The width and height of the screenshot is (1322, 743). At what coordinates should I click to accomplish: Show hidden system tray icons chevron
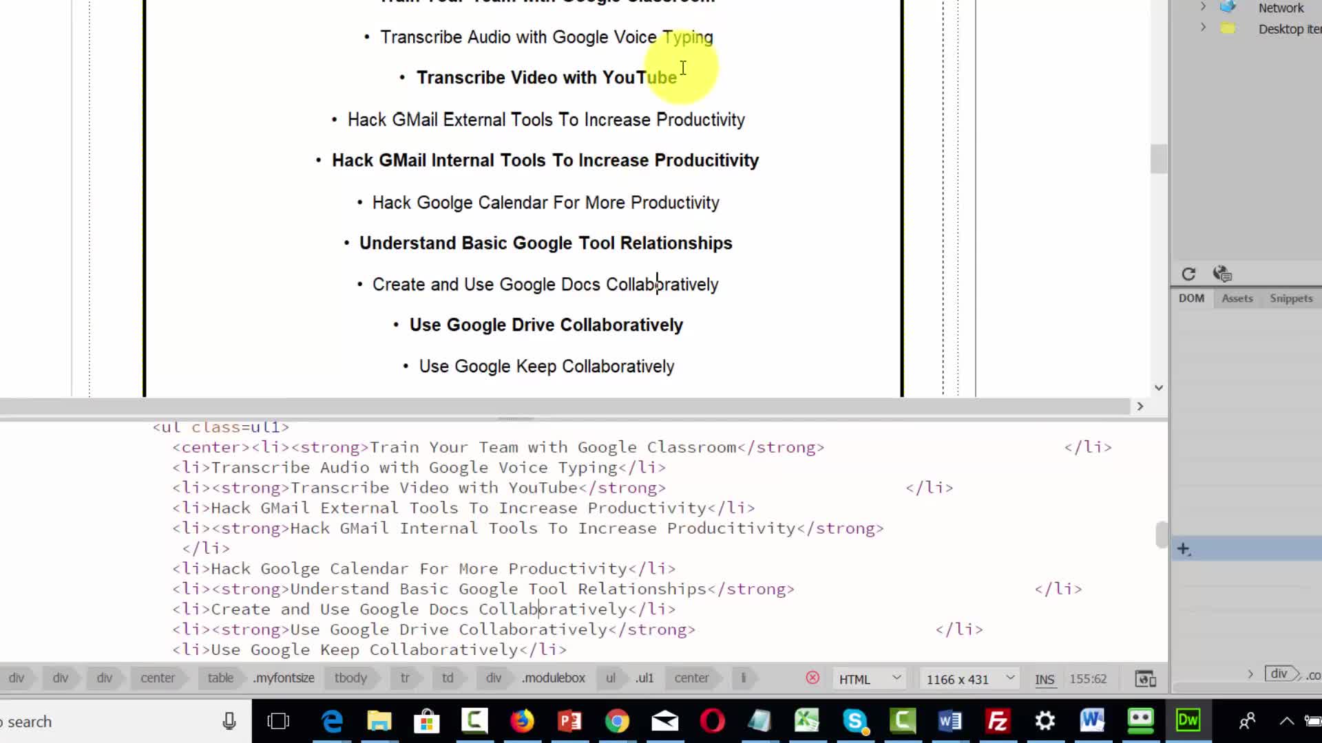[1286, 721]
